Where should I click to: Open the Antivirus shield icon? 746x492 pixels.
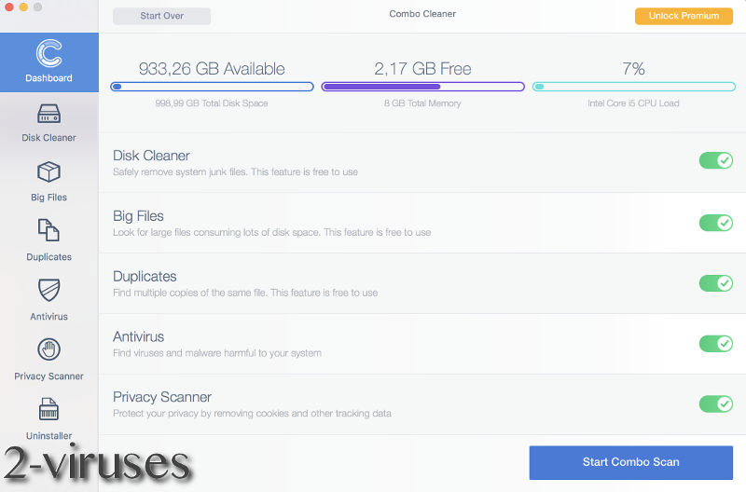tap(48, 291)
